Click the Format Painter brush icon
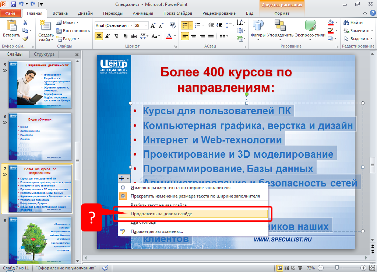 tap(25, 38)
